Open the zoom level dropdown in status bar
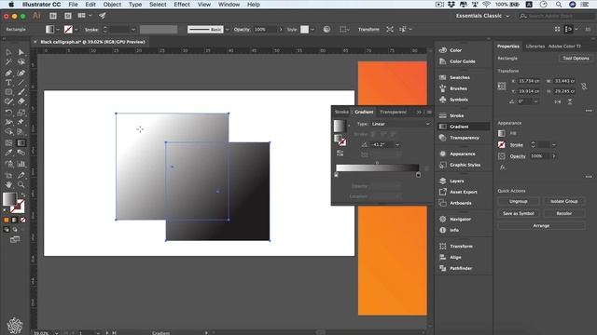Screen dimensions: 597x335 pos(56,333)
